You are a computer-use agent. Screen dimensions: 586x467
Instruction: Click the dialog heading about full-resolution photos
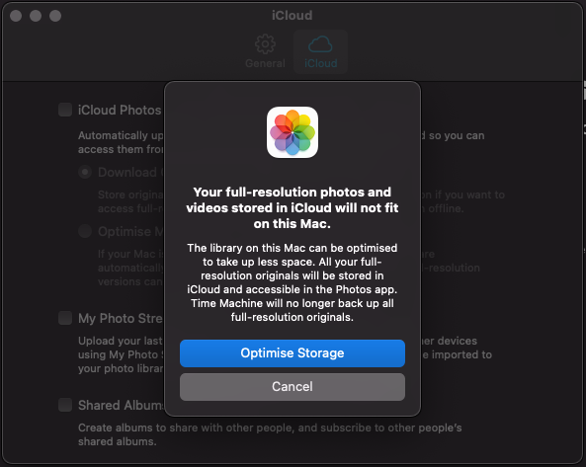293,207
